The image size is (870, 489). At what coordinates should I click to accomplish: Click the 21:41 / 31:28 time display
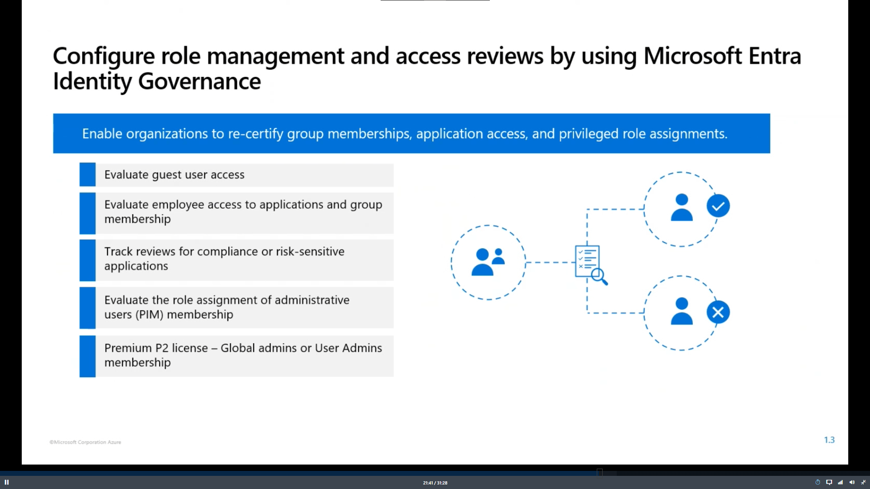pyautogui.click(x=435, y=483)
